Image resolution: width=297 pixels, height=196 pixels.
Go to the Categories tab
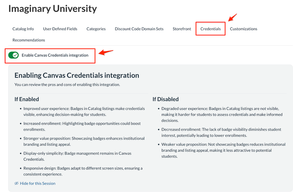(x=96, y=29)
